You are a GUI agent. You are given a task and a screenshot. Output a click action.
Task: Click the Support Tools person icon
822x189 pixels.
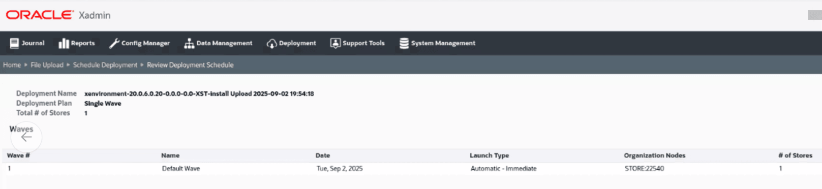click(x=336, y=43)
